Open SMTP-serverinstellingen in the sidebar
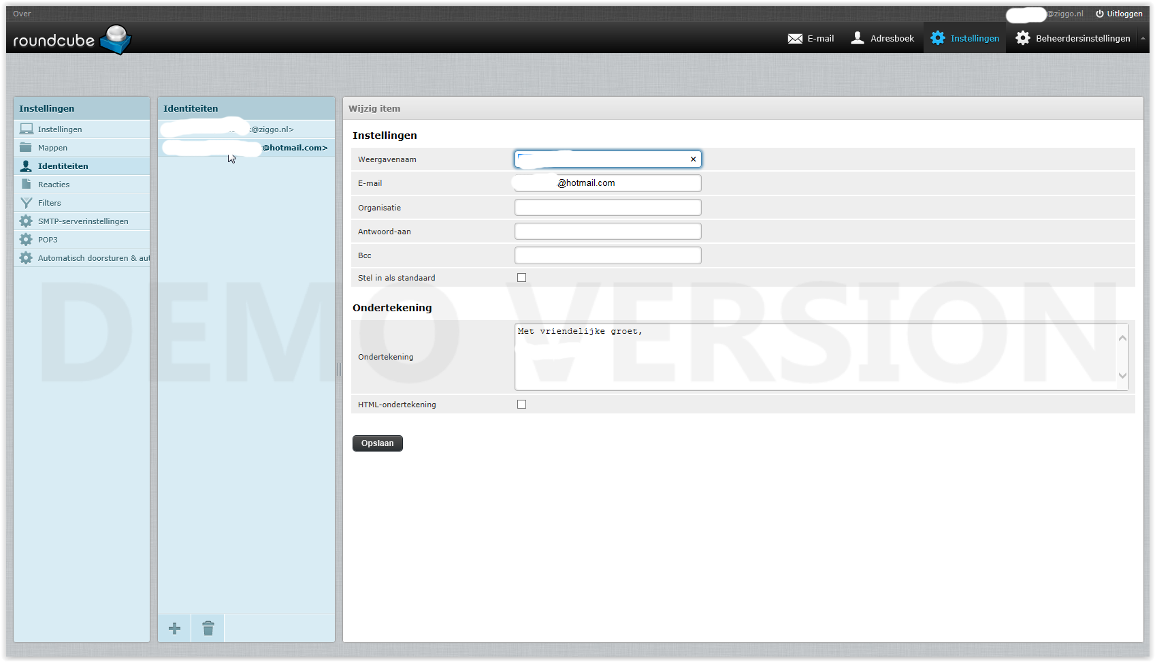Viewport: 1155px width, 662px height. coord(82,221)
